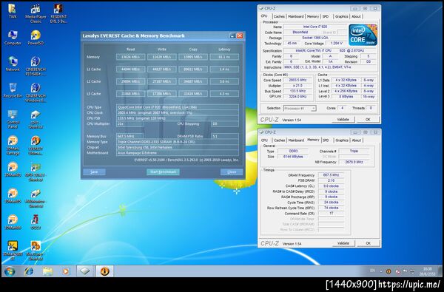
Task: Launch the 3DMark06 desktop shortcut
Action: point(13,222)
